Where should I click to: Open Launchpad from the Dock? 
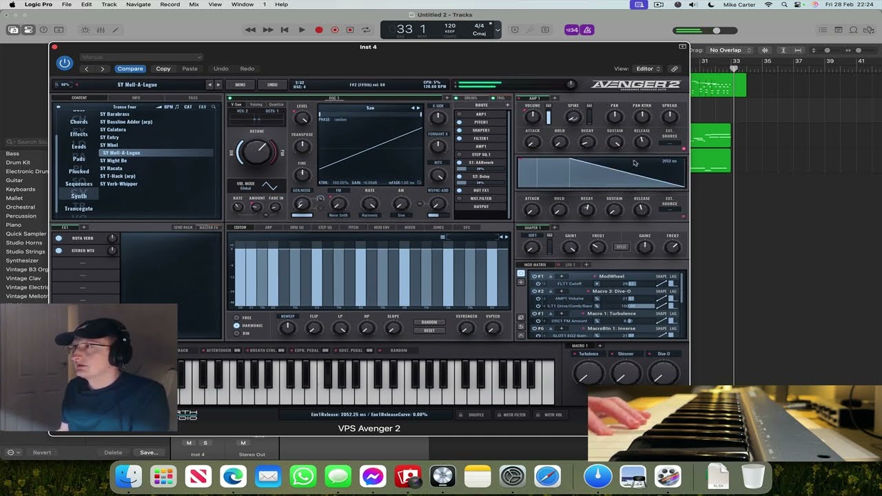tap(163, 477)
